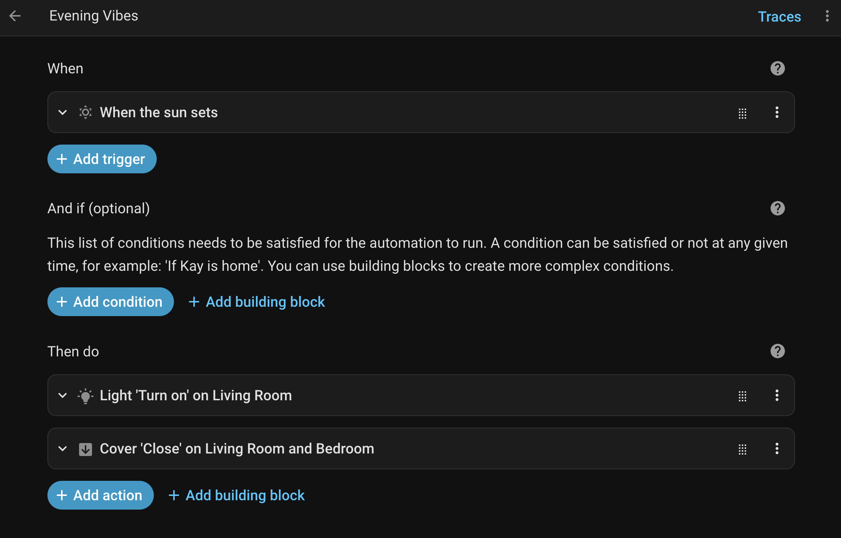
Task: Grab the drag handle on the Light Turn on action
Action: [743, 396]
